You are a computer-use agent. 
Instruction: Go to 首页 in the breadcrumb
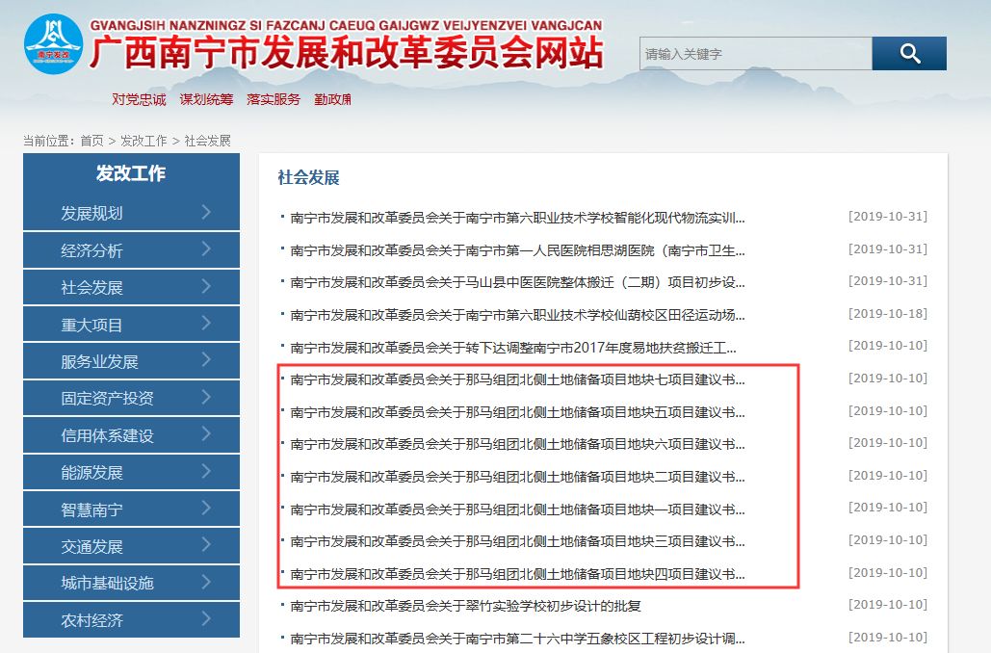pos(91,141)
